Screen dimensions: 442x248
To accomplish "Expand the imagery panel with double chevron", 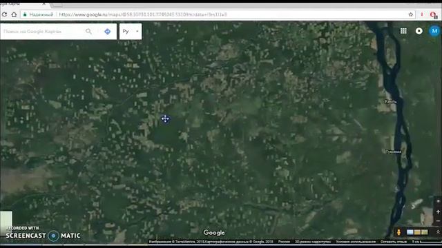I will 438,232.
